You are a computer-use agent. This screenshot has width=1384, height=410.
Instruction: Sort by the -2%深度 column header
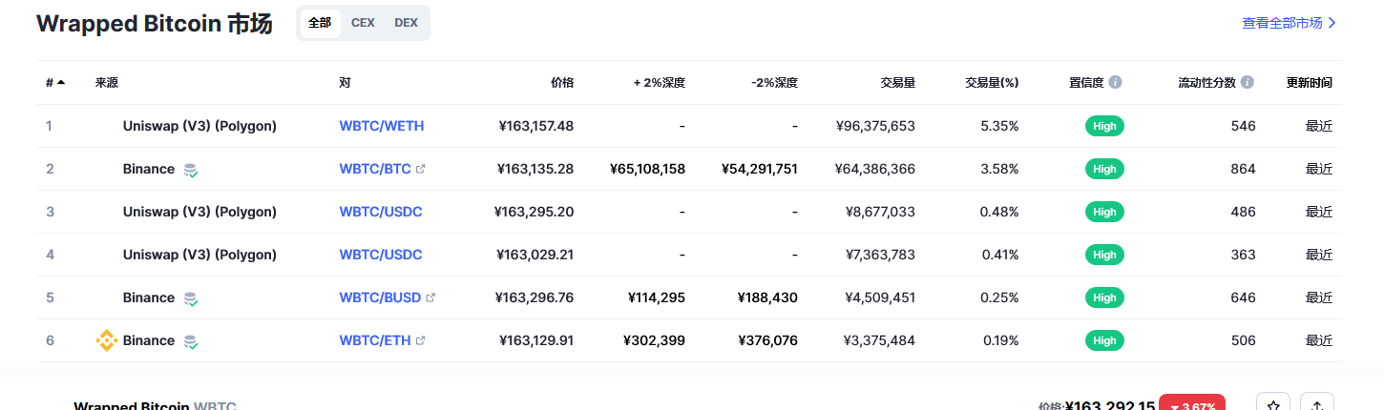click(774, 83)
